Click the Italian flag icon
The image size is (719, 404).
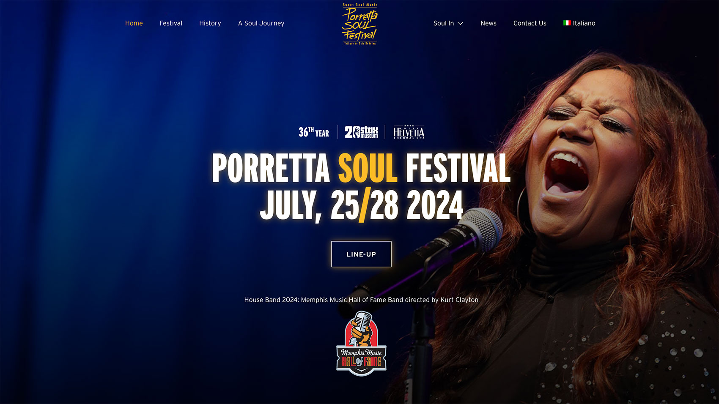567,23
